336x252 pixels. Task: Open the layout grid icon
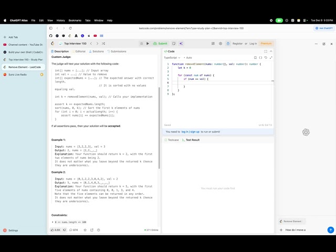pos(213,44)
